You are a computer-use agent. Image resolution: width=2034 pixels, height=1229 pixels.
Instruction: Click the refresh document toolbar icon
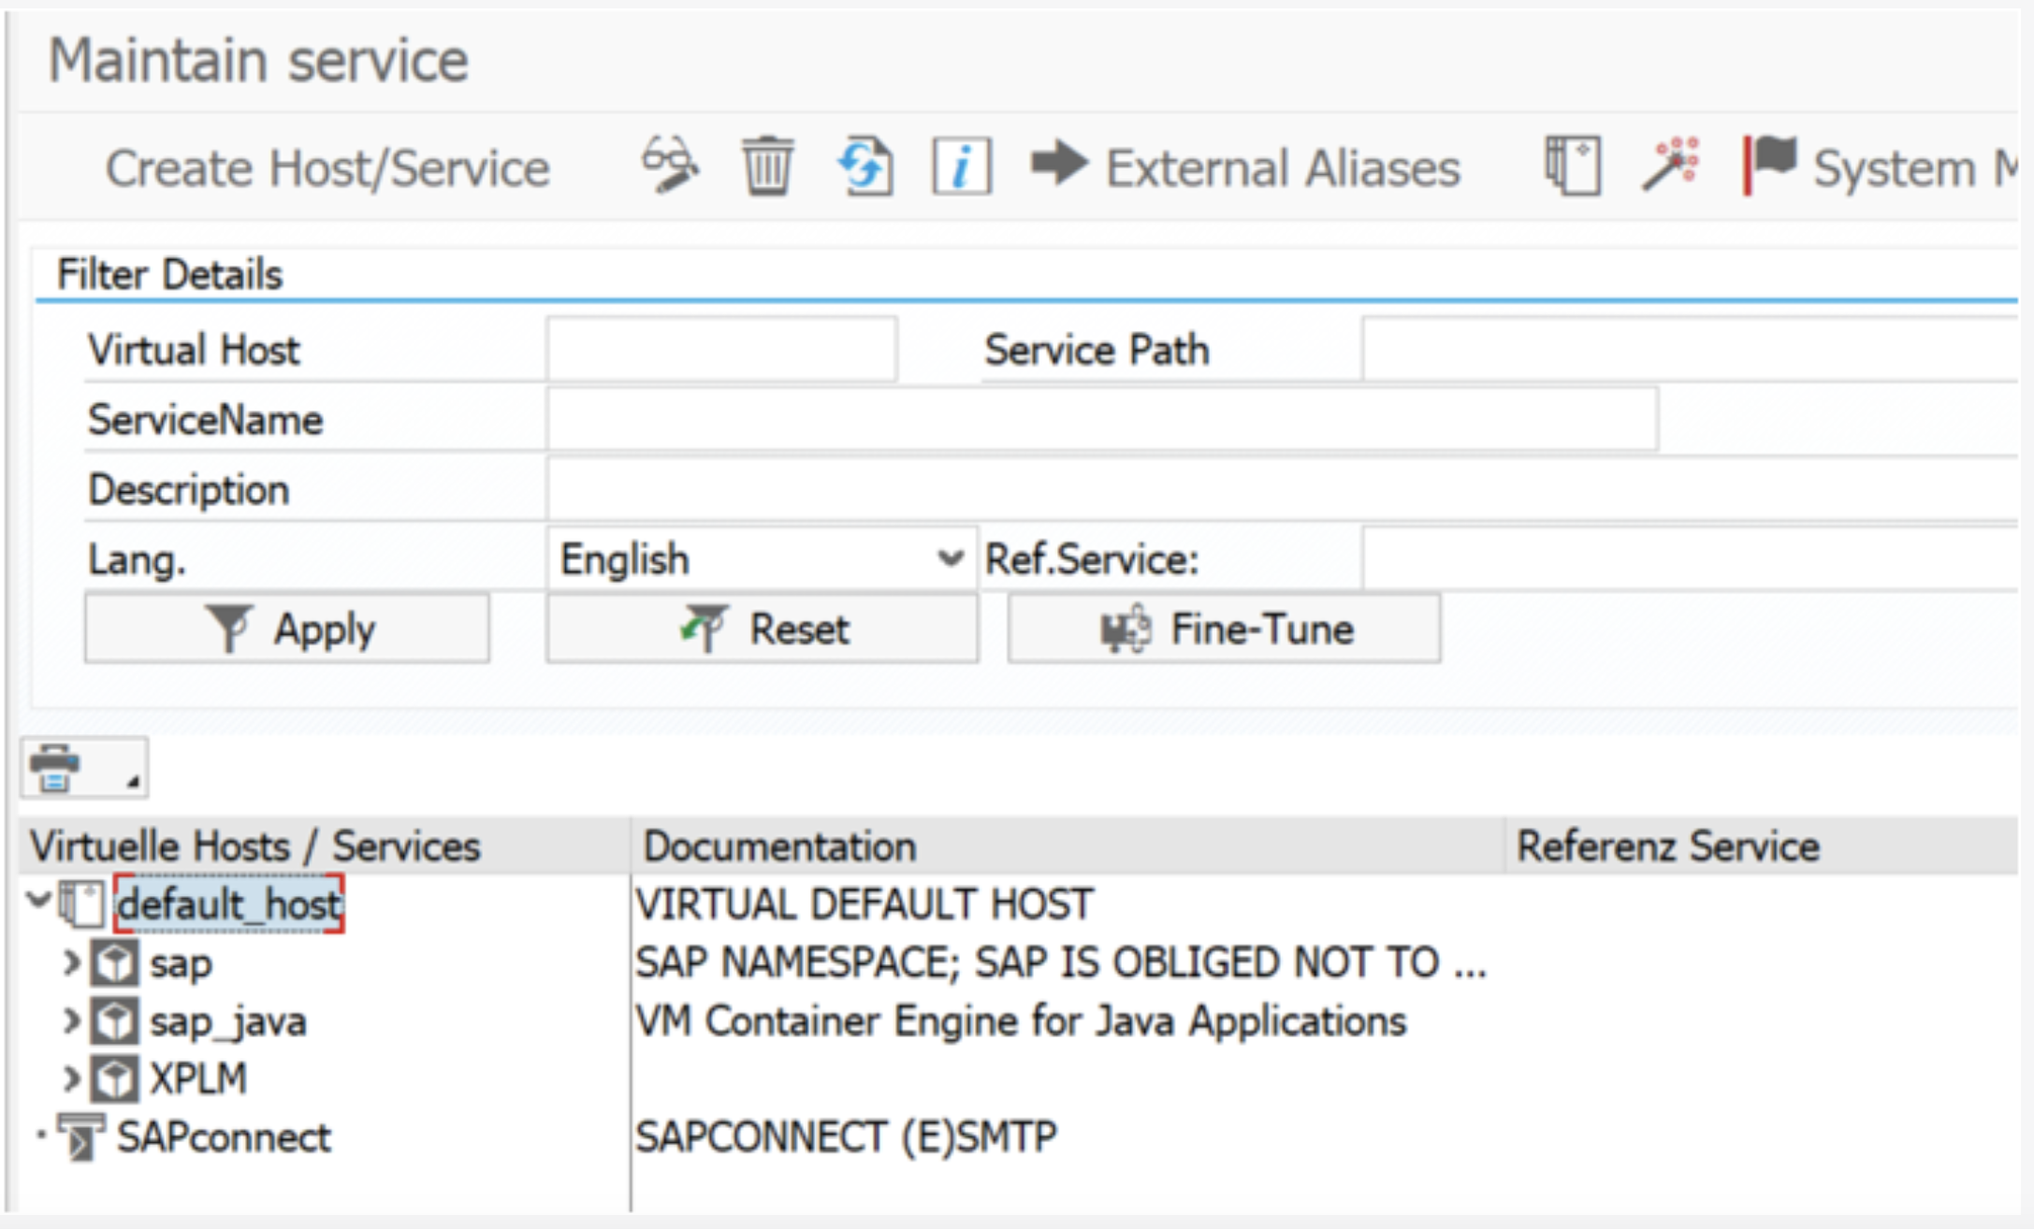pyautogui.click(x=865, y=166)
